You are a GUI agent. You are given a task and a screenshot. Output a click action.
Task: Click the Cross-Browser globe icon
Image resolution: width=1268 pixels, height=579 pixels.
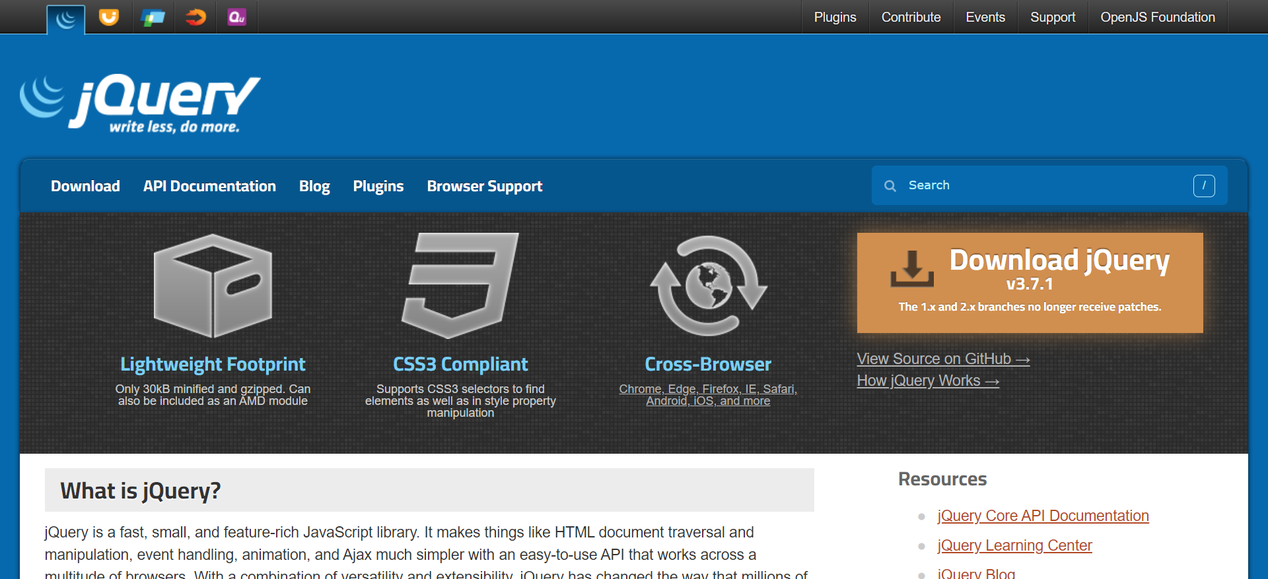tap(708, 286)
